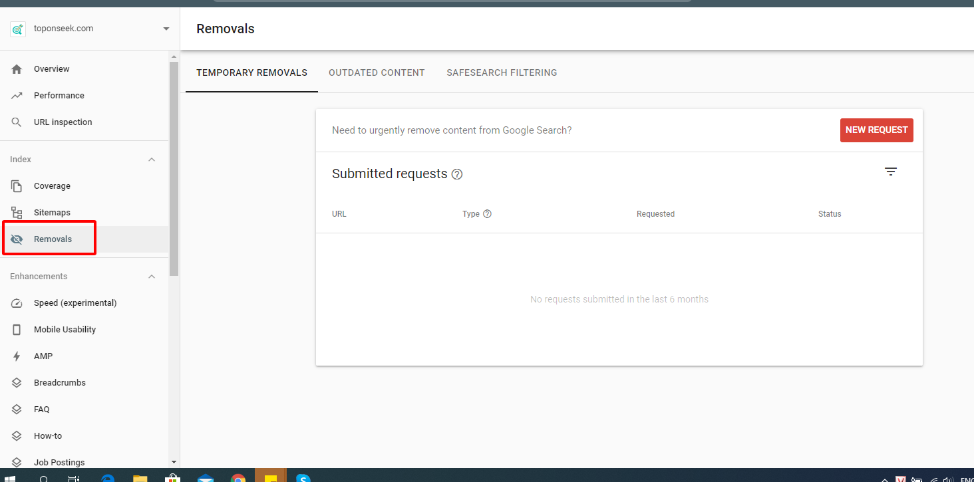Image resolution: width=974 pixels, height=482 pixels.
Task: Click the Sitemaps tree icon
Action: coord(17,213)
